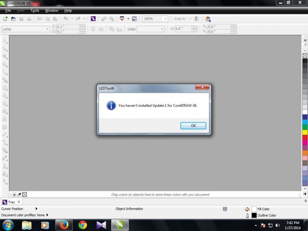Screen dimensions: 308x231
Task: Open Firefox from the taskbar
Action: click(64, 225)
